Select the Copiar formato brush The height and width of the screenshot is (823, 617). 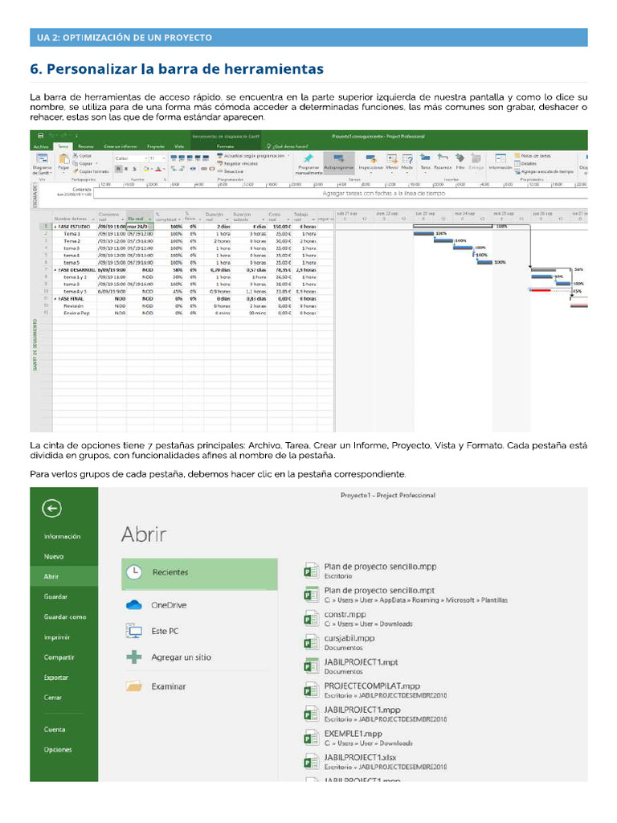[91, 171]
